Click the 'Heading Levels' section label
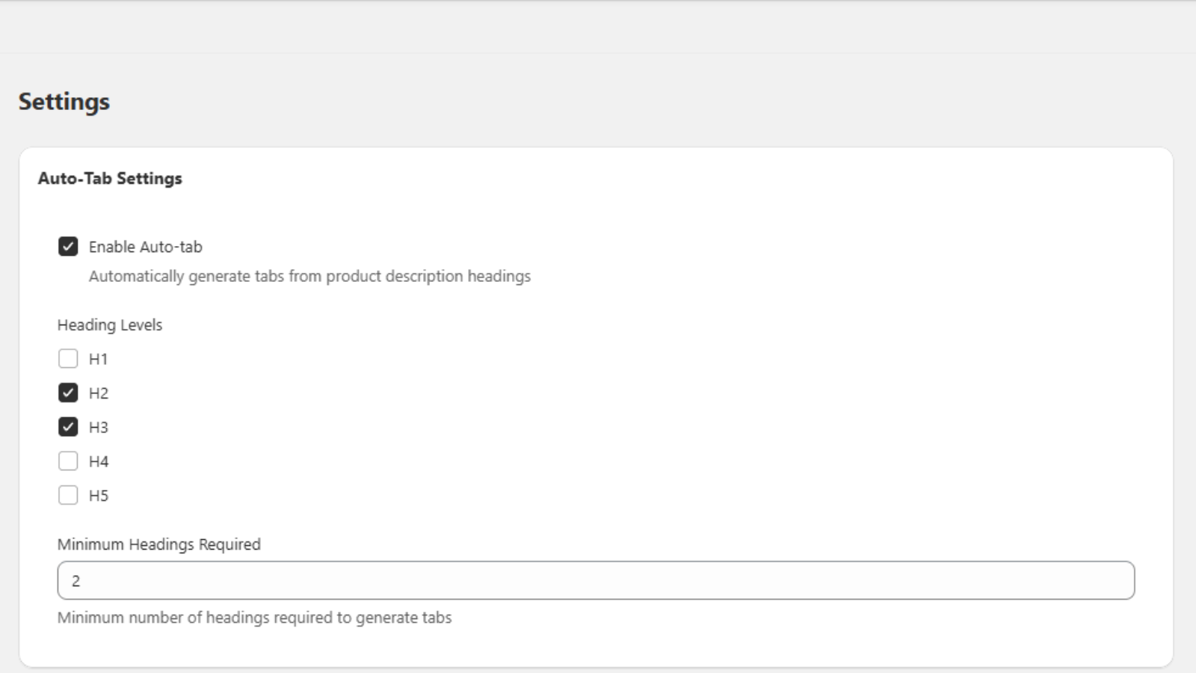Viewport: 1196px width, 673px height. pyautogui.click(x=110, y=325)
